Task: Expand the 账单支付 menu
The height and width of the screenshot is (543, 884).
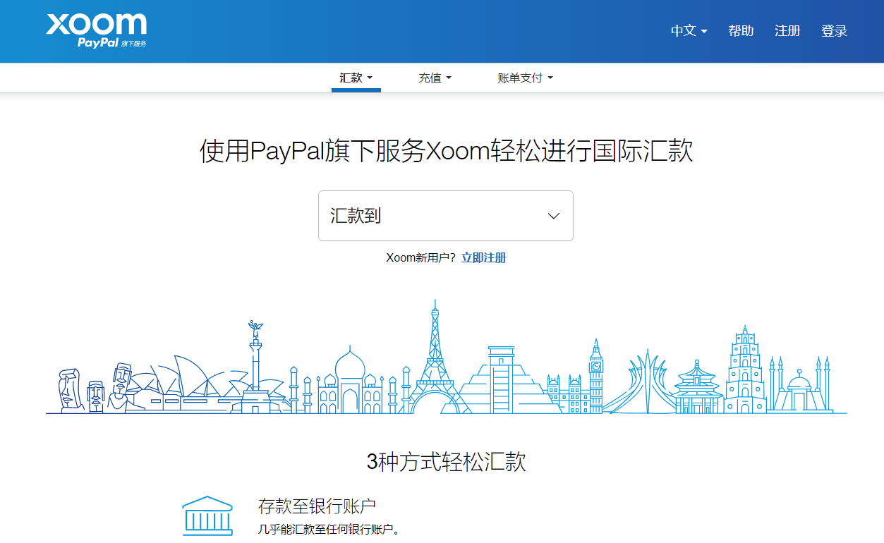Action: (525, 78)
